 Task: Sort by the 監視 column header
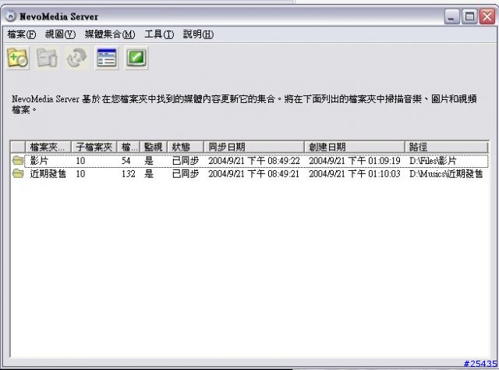[x=154, y=147]
